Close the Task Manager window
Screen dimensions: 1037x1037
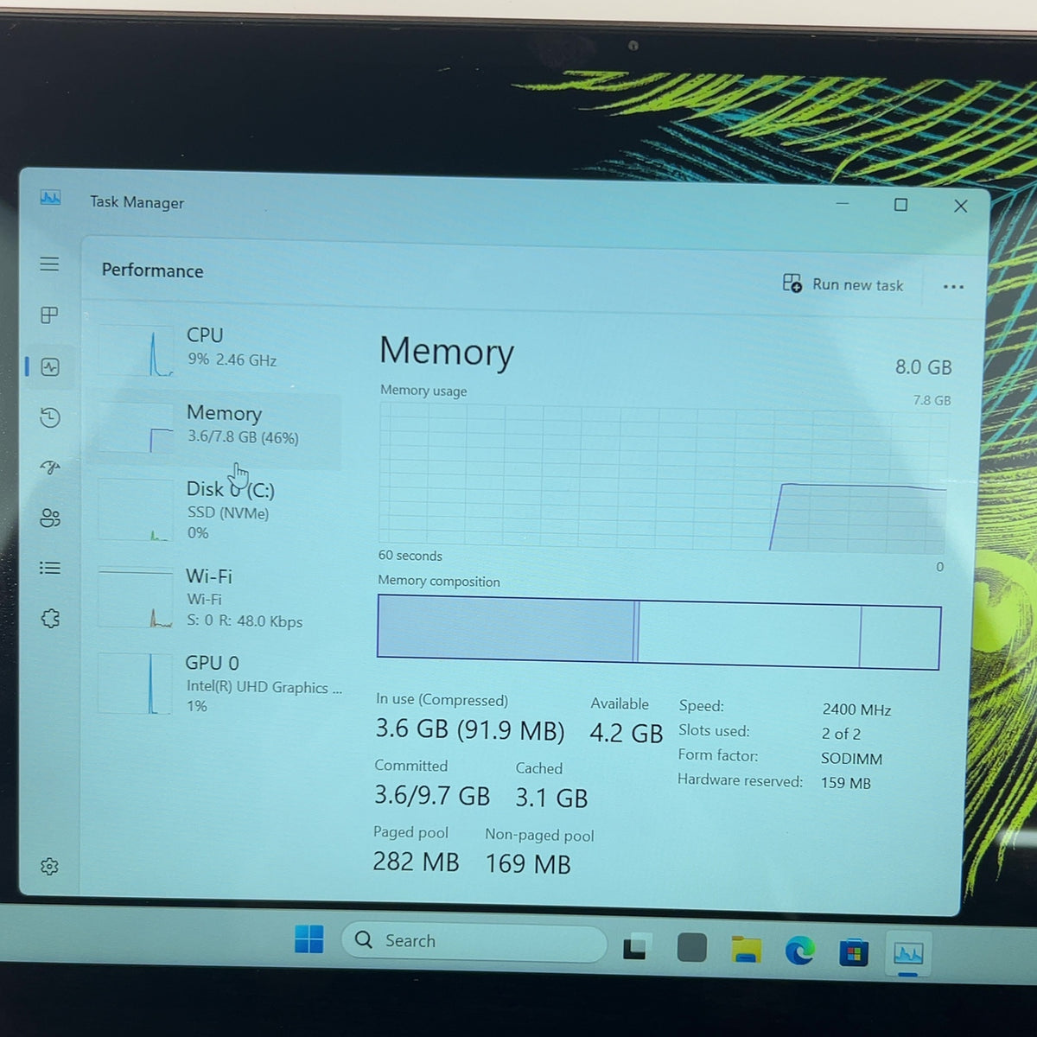coord(960,206)
